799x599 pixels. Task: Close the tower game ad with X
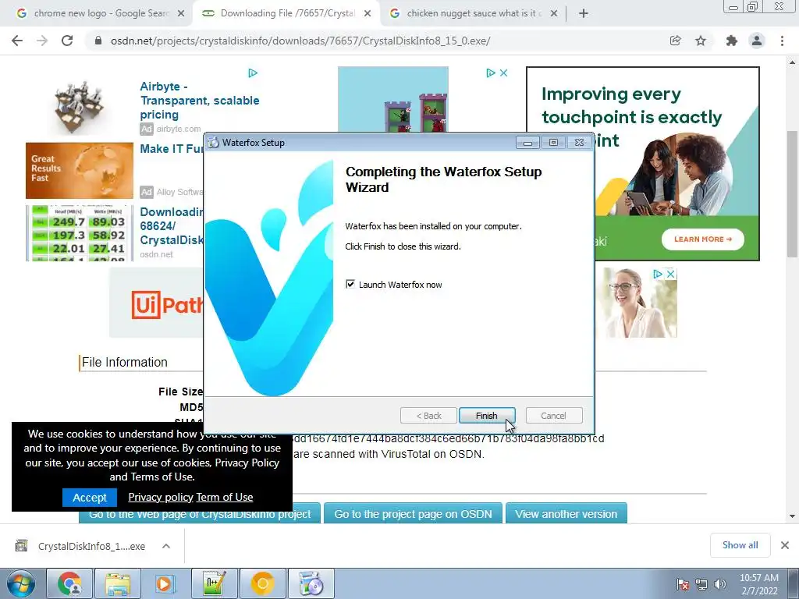(x=503, y=73)
